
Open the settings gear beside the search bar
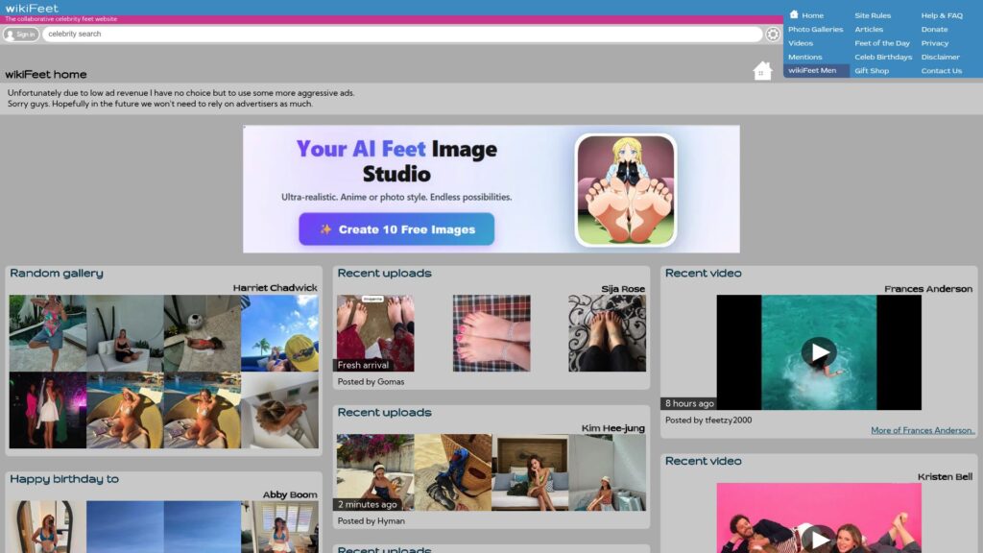774,33
